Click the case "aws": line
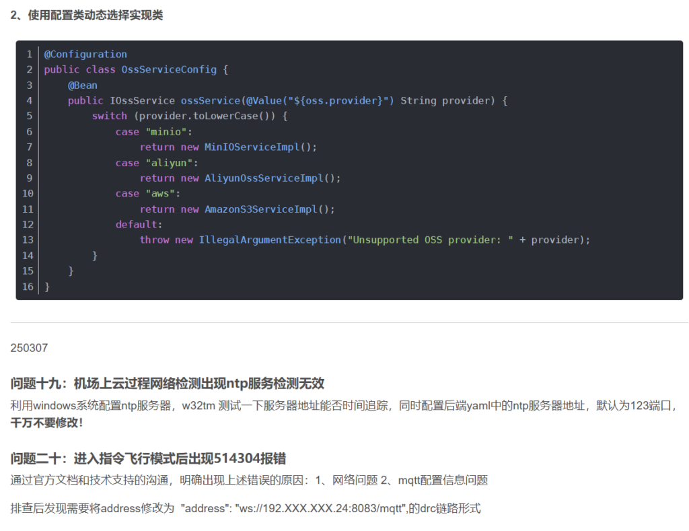The width and height of the screenshot is (689, 531). pos(147,193)
